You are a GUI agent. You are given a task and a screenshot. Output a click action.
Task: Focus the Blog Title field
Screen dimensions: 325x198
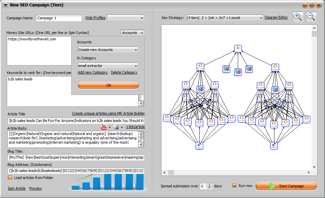coord(76,157)
